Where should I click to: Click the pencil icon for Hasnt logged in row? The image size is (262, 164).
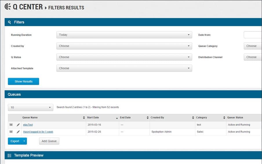tap(18, 132)
